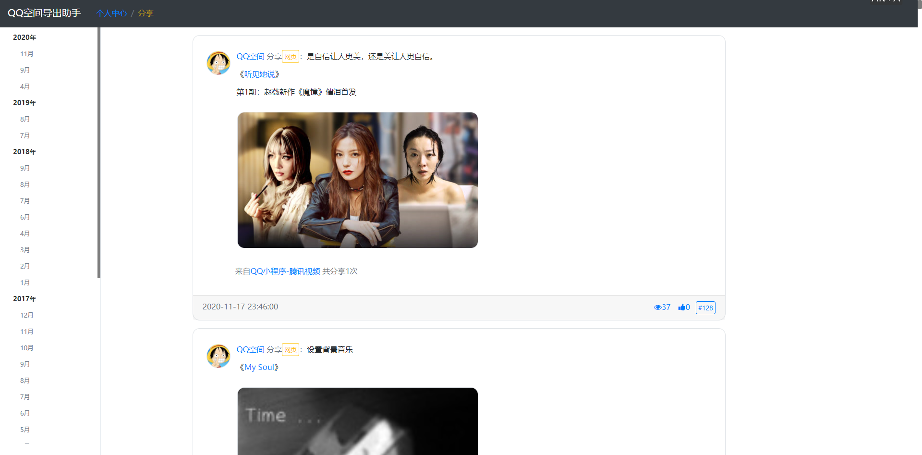Image resolution: width=922 pixels, height=455 pixels.
Task: Open the QQ空间导出助手 home title
Action: pos(44,13)
